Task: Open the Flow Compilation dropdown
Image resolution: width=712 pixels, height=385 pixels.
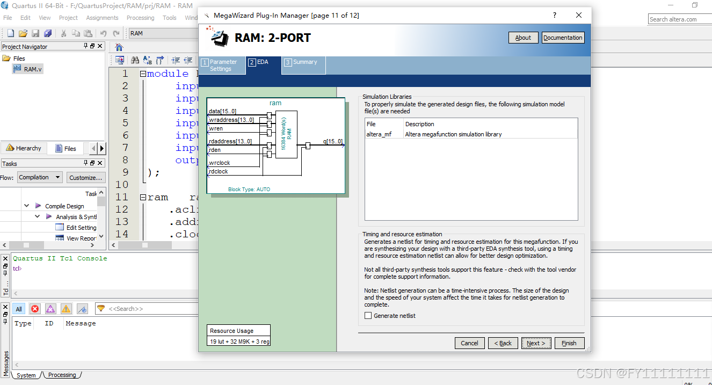Action: (40, 177)
